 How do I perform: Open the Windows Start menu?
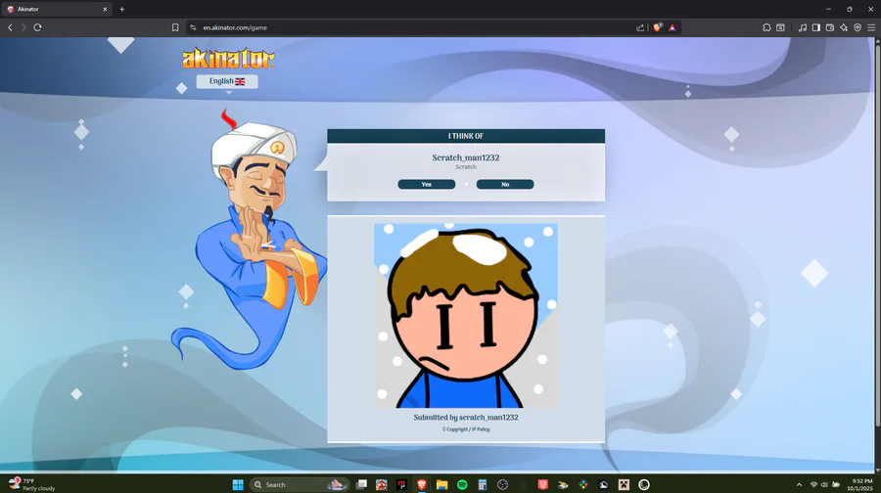click(x=238, y=484)
